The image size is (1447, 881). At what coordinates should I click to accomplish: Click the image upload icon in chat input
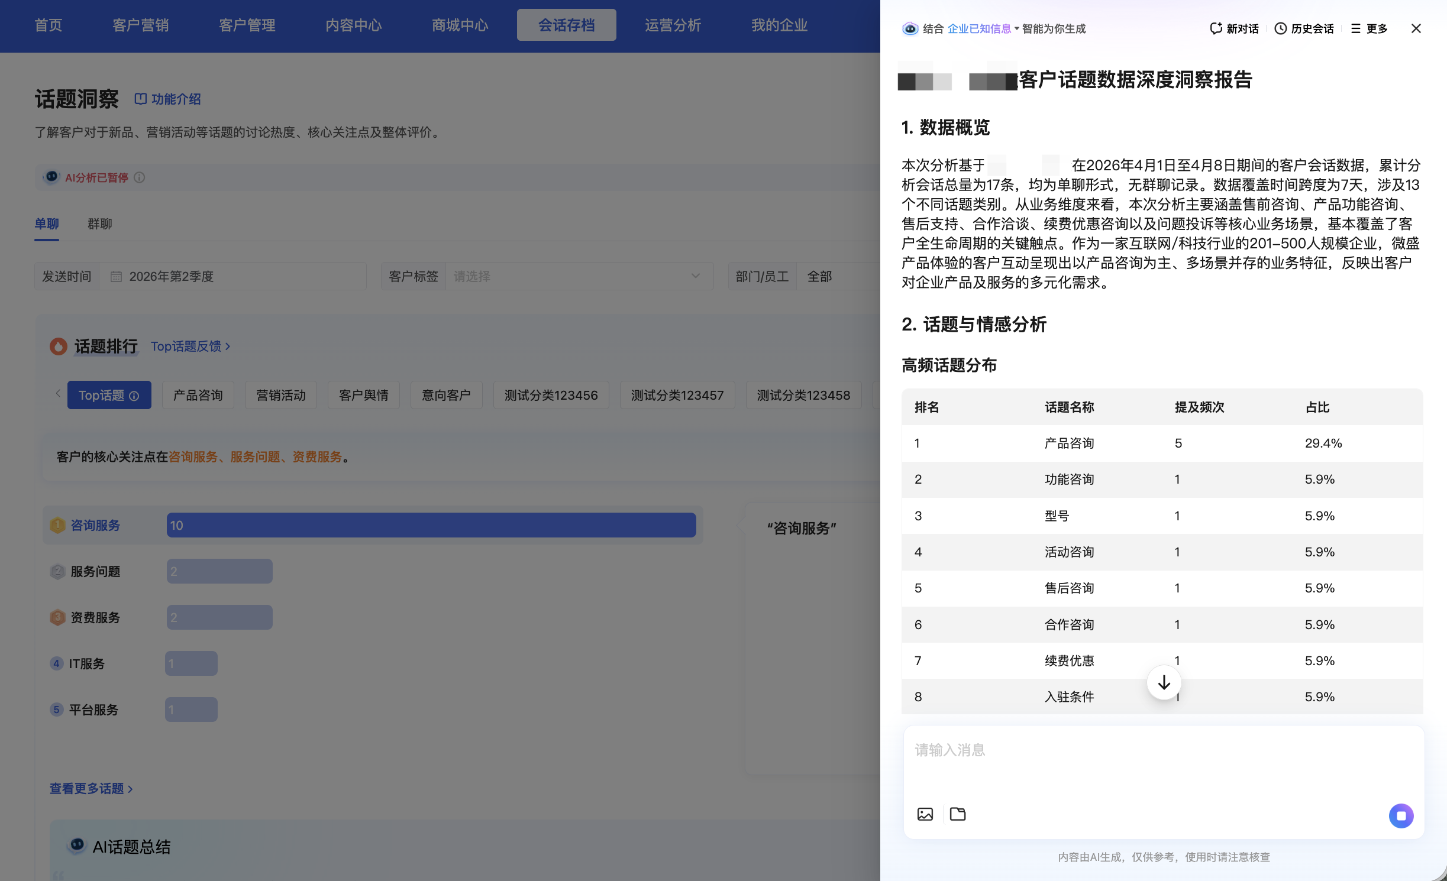click(925, 814)
